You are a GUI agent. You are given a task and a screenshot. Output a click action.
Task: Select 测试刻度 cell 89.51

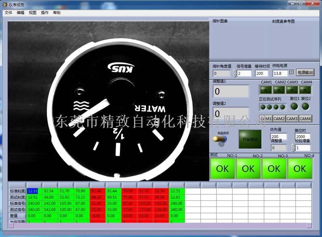(114, 197)
